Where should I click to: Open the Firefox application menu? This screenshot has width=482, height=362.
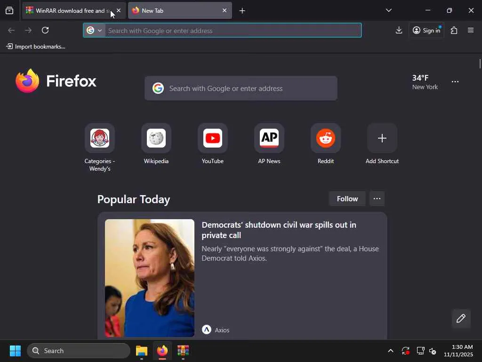point(471,30)
